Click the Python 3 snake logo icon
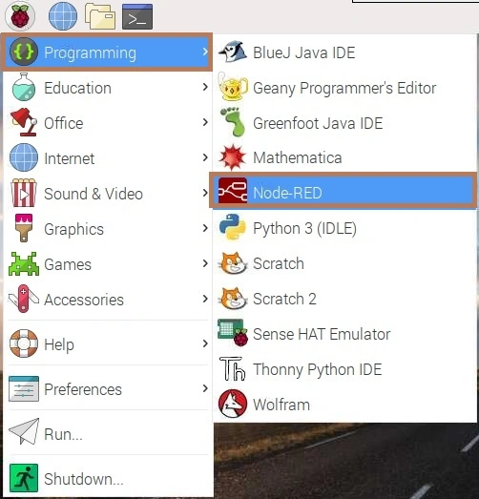The height and width of the screenshot is (499, 479). pos(233,227)
